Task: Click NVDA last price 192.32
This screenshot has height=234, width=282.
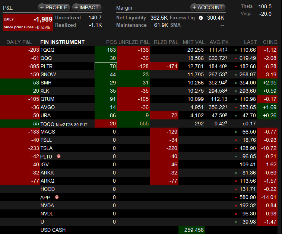Action: [x=248, y=205]
